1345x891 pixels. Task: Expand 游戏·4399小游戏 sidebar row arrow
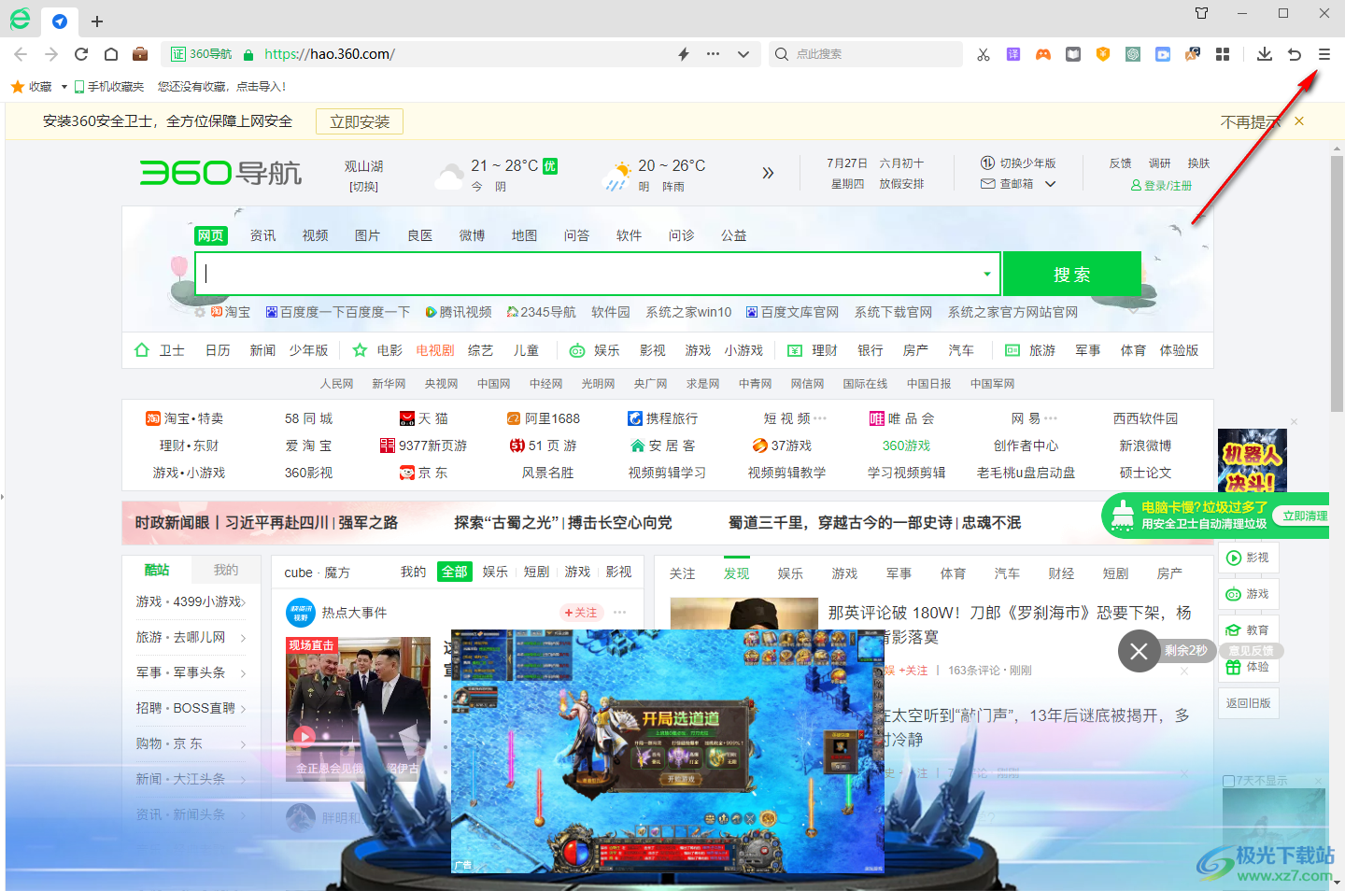pos(243,602)
